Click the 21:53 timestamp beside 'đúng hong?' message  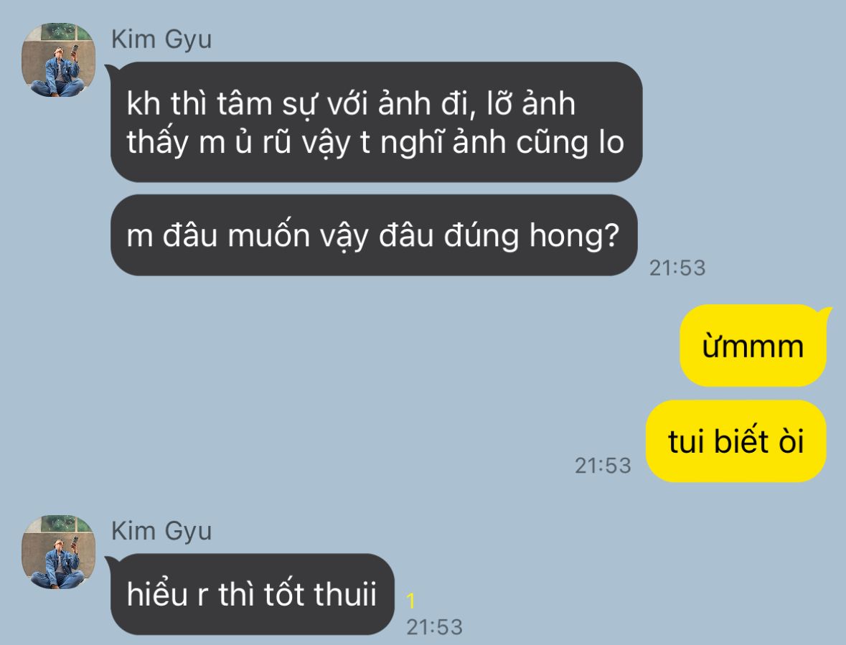click(677, 268)
